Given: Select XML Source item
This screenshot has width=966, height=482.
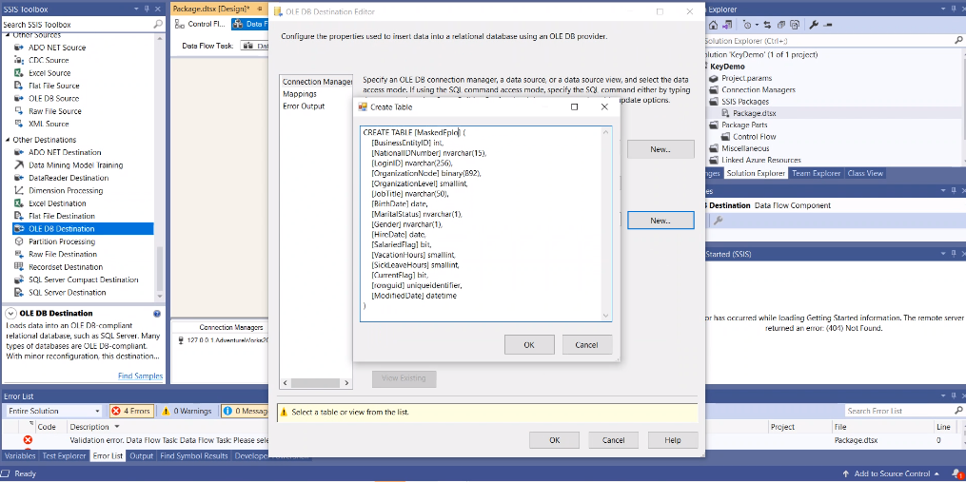Looking at the screenshot, I should [48, 124].
